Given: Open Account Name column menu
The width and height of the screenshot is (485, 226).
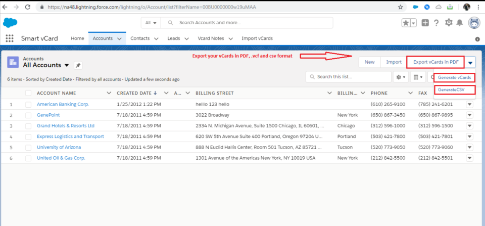Looking at the screenshot, I should (109, 93).
